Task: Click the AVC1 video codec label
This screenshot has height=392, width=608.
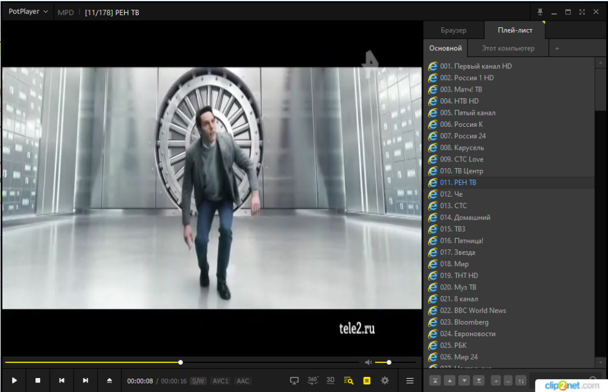Action: [x=220, y=381]
